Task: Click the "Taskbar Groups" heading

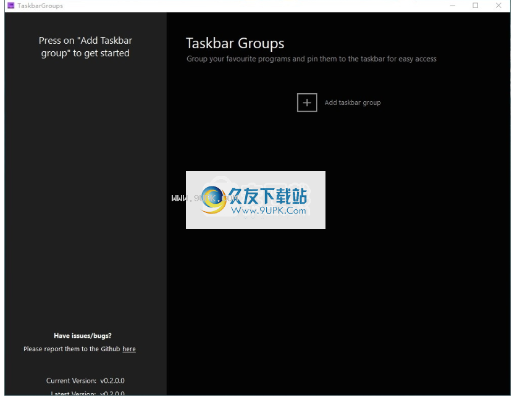Action: click(x=235, y=43)
